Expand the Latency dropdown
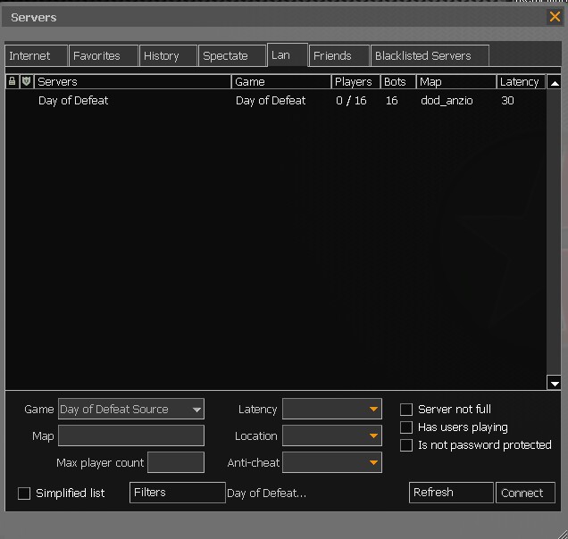 (331, 410)
